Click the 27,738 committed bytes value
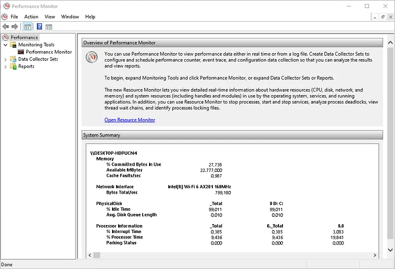 (215, 165)
